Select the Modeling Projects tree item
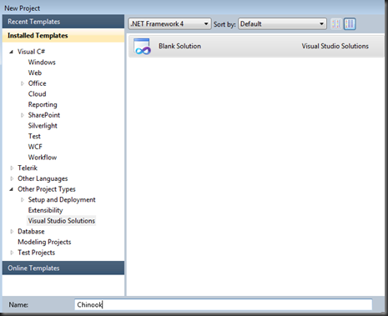 click(x=44, y=242)
